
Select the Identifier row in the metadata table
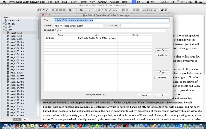pyautogui.click(x=98, y=38)
